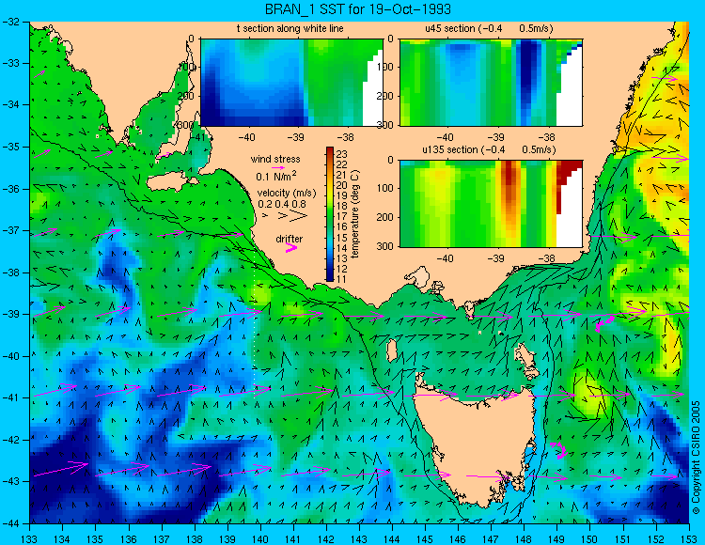Click the largest black velocity legend arrowhead
The height and width of the screenshot is (545, 705).
[298, 216]
